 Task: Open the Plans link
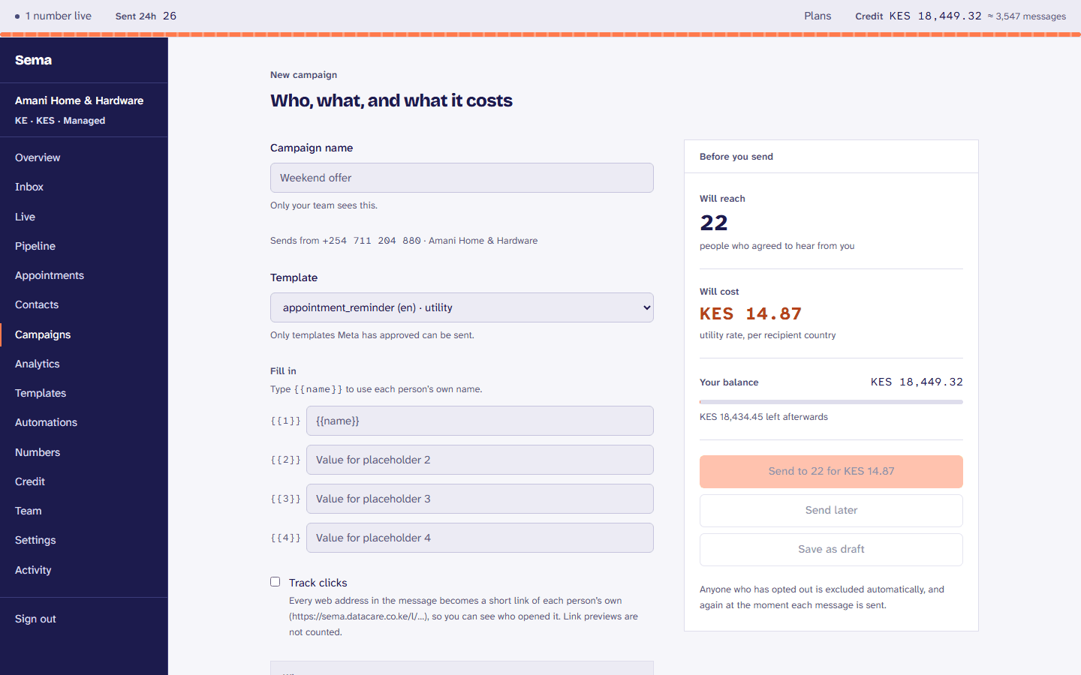tap(818, 16)
